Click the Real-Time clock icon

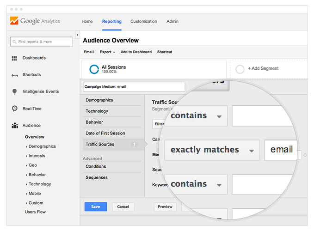point(15,109)
